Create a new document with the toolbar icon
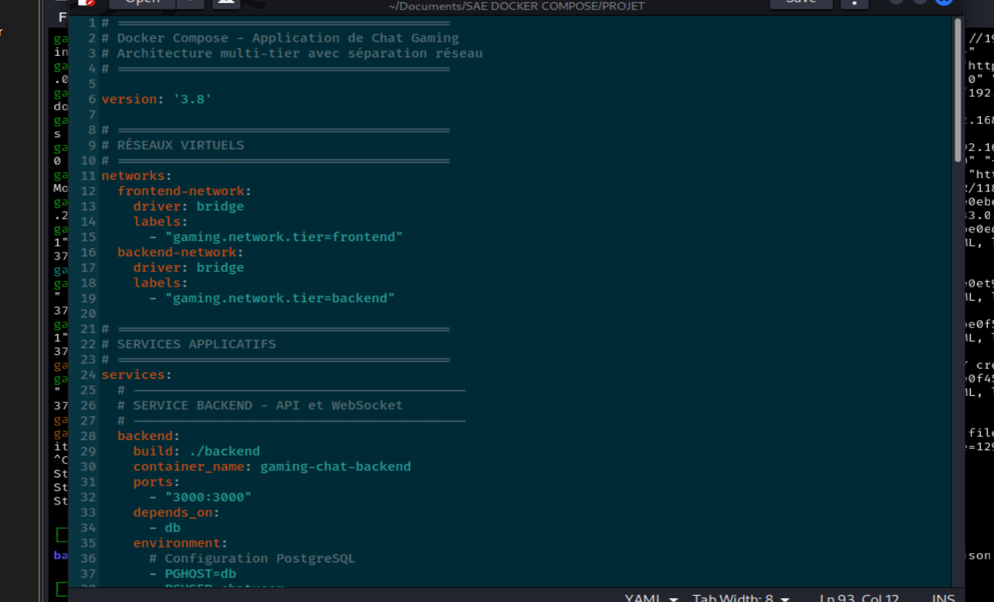Image resolution: width=994 pixels, height=602 pixels. tap(226, 2)
